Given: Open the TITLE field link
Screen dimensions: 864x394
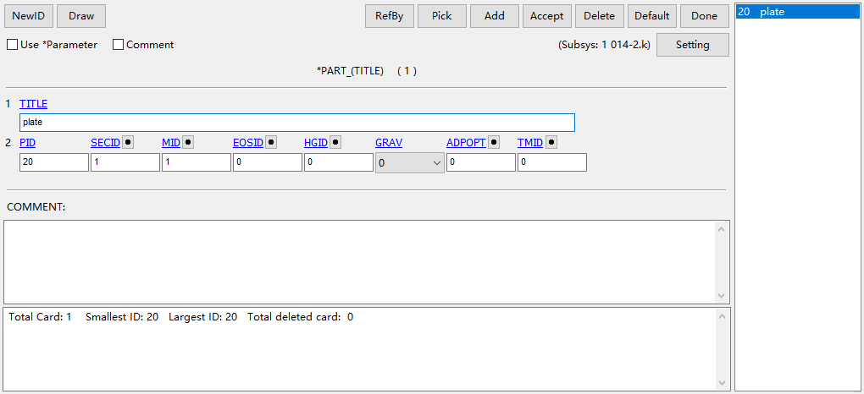Looking at the screenshot, I should (34, 103).
